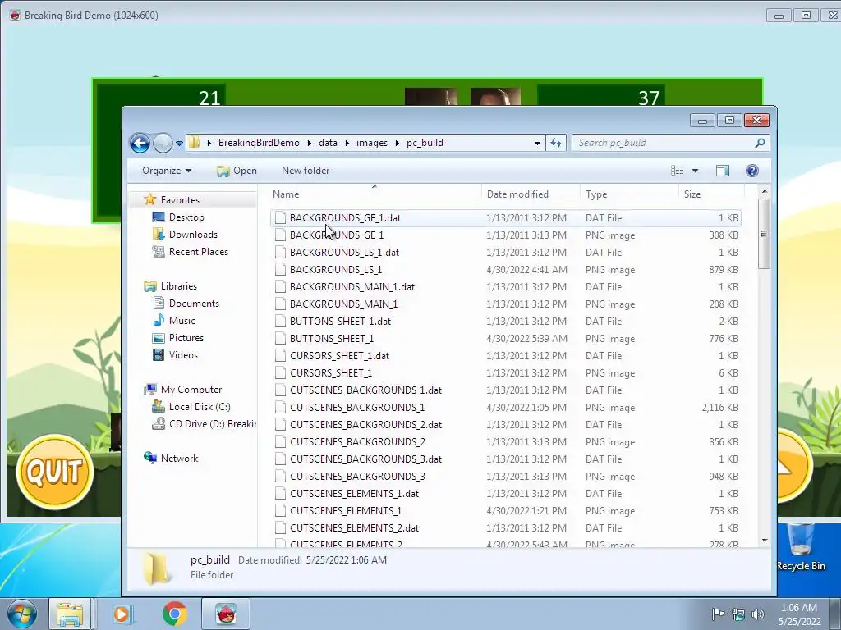Click the search magnifier icon
This screenshot has height=630, width=841.
tap(760, 143)
